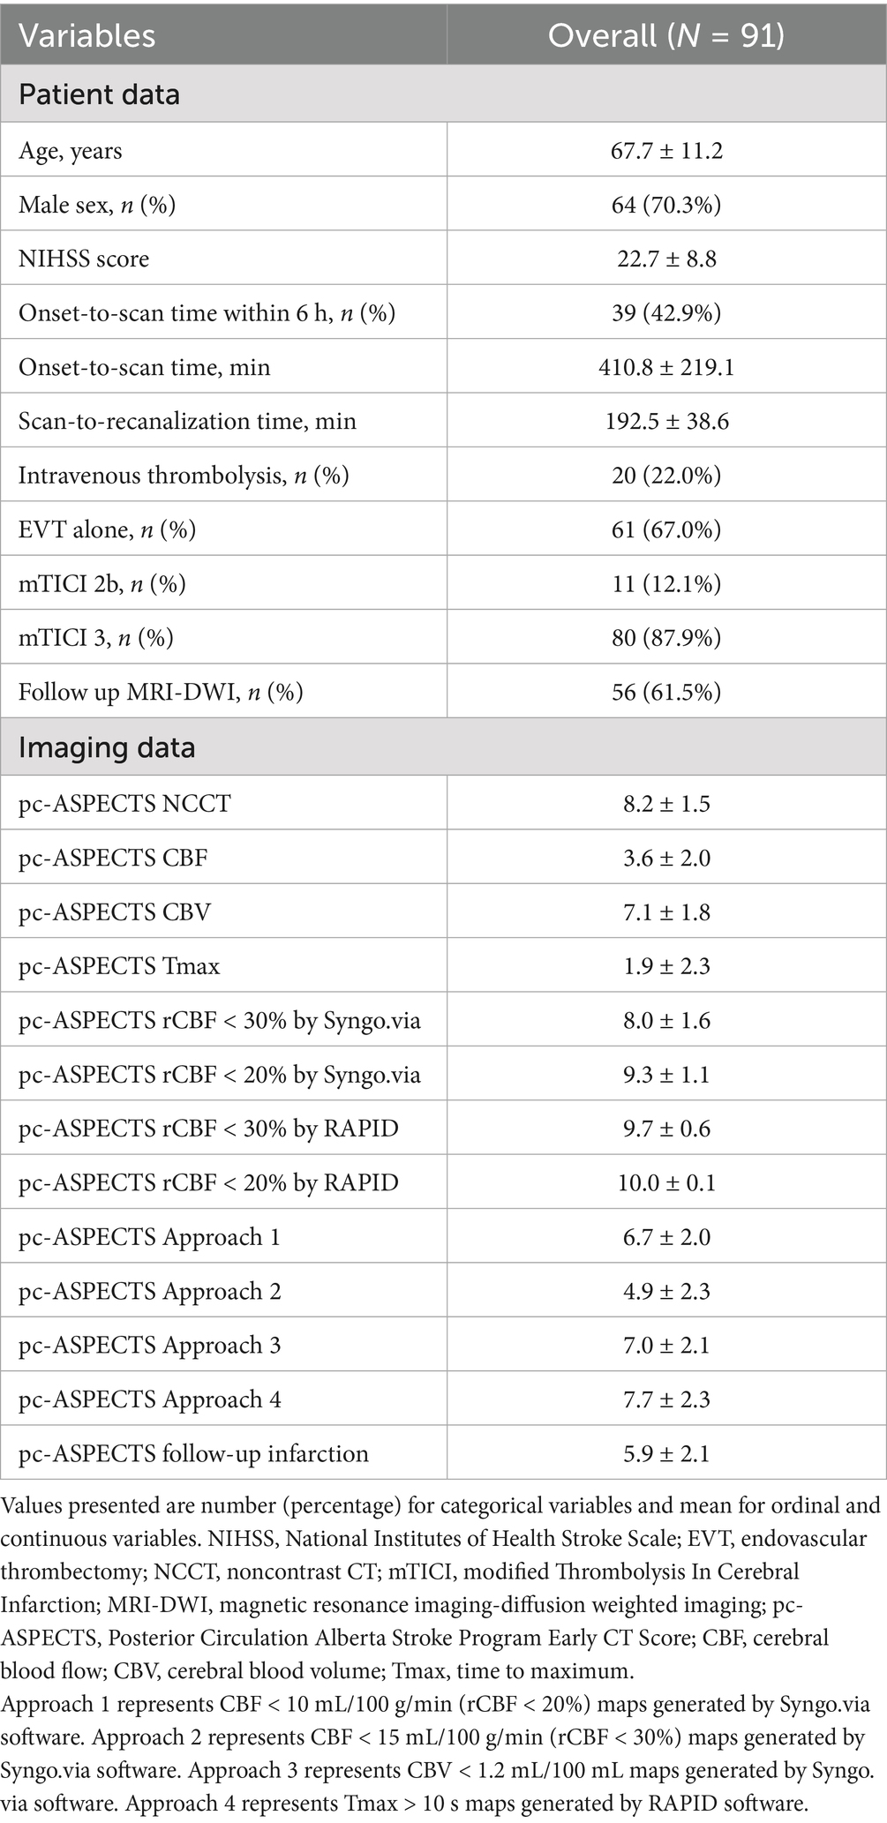Viewport: 887px width, 1823px height.
Task: Click the pc-ASPECTS Tmax value 1.9 ± 2.3
Action: pyautogui.click(x=666, y=966)
